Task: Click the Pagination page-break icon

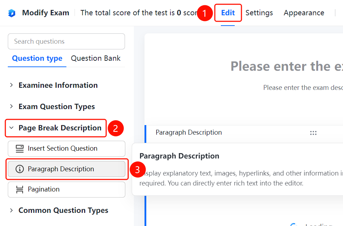Action: [20, 189]
